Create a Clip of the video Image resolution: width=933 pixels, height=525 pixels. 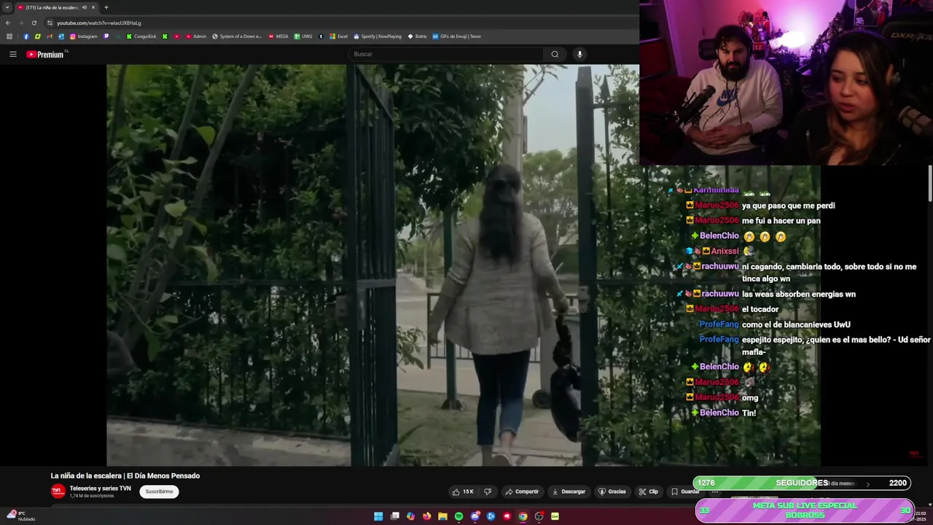tap(648, 491)
